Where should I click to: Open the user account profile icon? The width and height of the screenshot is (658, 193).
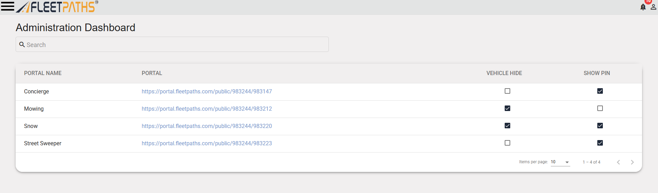653,7
